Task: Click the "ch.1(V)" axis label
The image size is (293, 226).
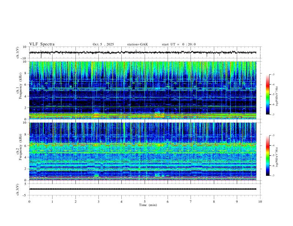Action: [x=18, y=52]
